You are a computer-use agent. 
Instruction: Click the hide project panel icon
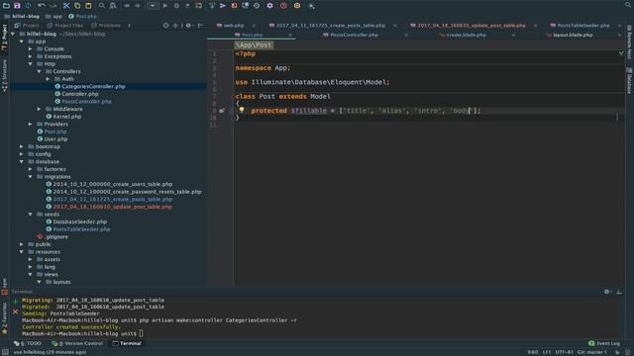tap(200, 25)
